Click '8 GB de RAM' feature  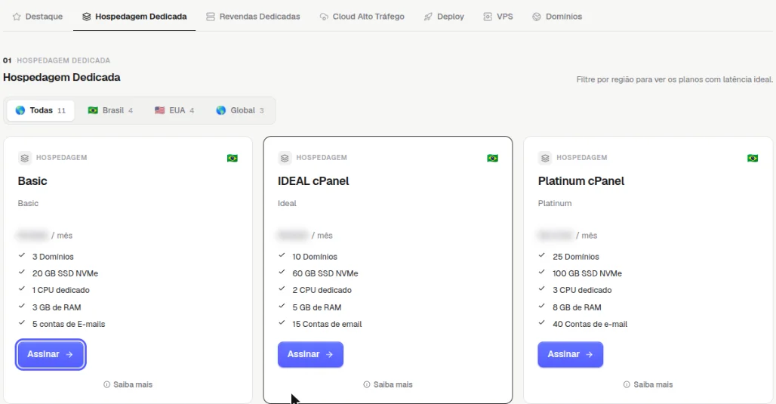[577, 307]
